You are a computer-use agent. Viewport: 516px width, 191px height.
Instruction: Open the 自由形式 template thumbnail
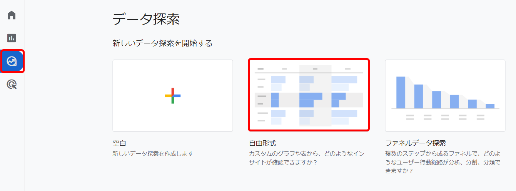pyautogui.click(x=309, y=95)
